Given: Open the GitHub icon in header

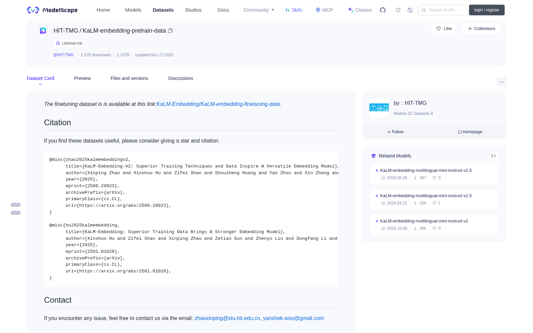Looking at the screenshot, I should pos(383,10).
